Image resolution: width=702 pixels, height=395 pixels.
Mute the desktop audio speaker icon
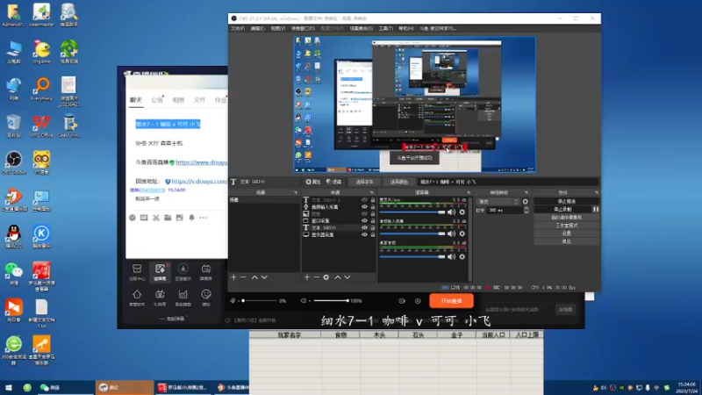point(451,256)
